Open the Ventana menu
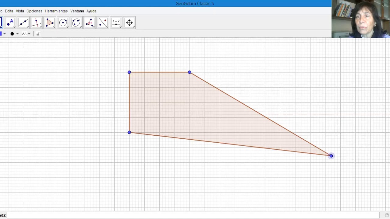Viewport: 390px width, 219px height. [77, 11]
